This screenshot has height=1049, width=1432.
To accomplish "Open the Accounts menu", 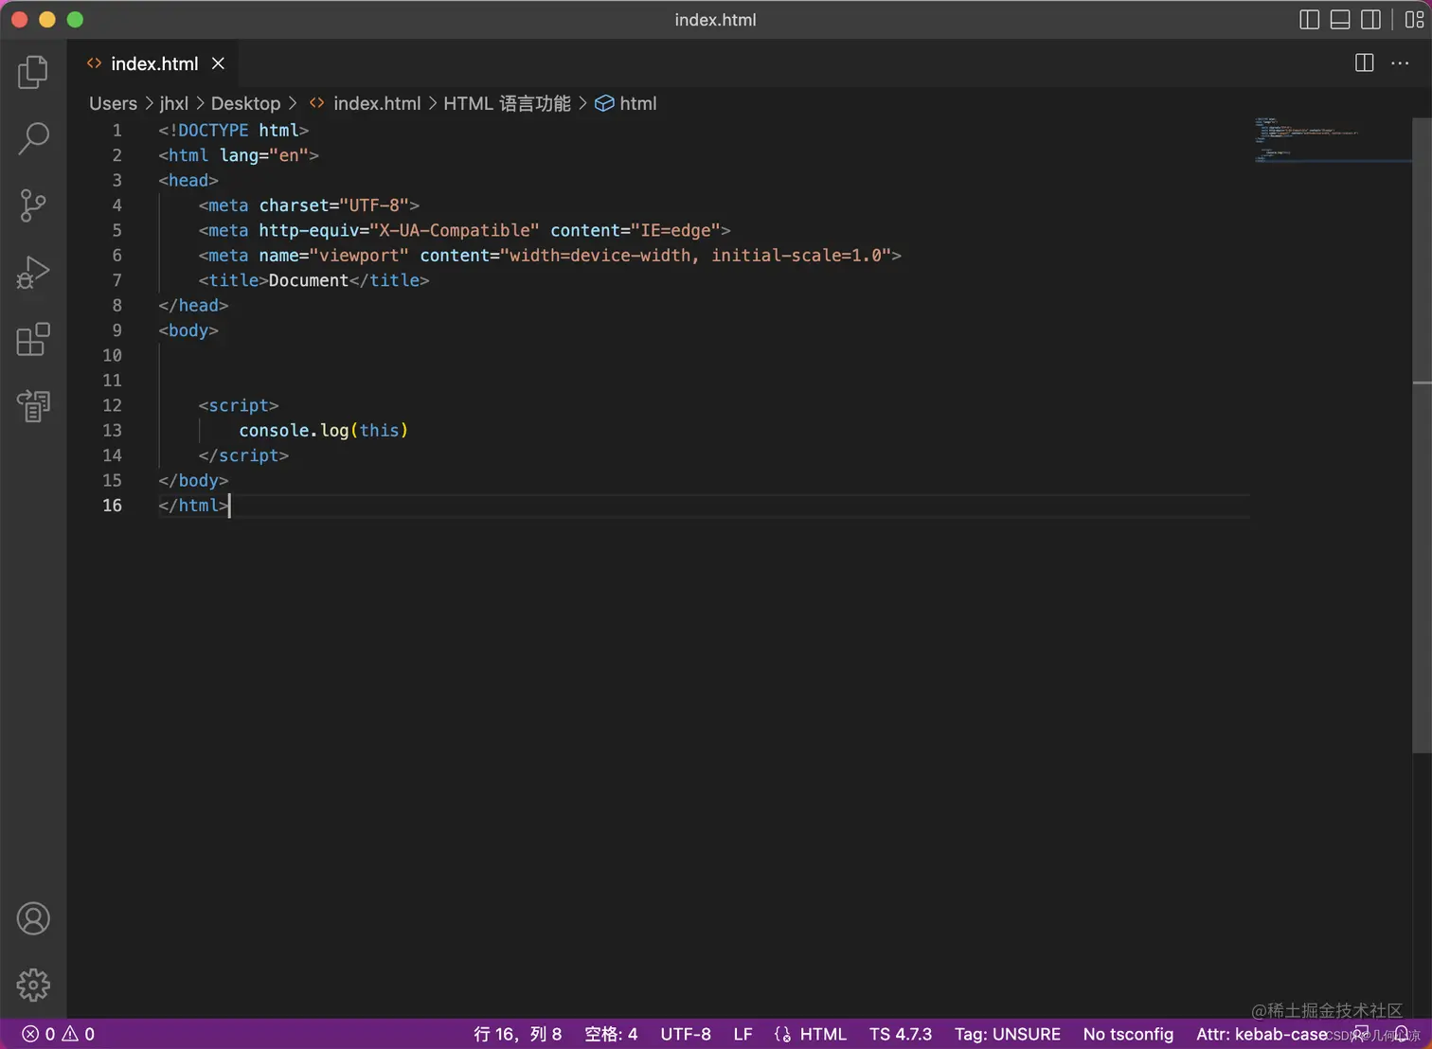I will coord(33,918).
